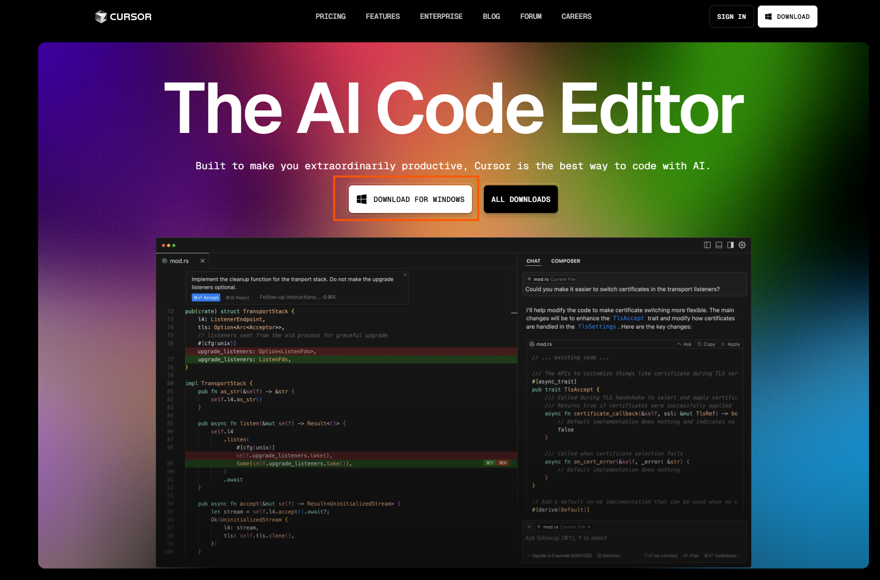Reject the suggested inline edit

coord(237,298)
